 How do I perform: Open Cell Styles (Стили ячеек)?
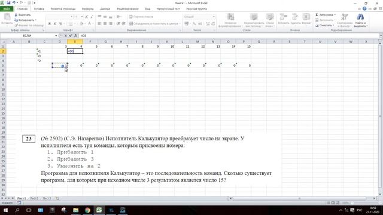(270, 20)
